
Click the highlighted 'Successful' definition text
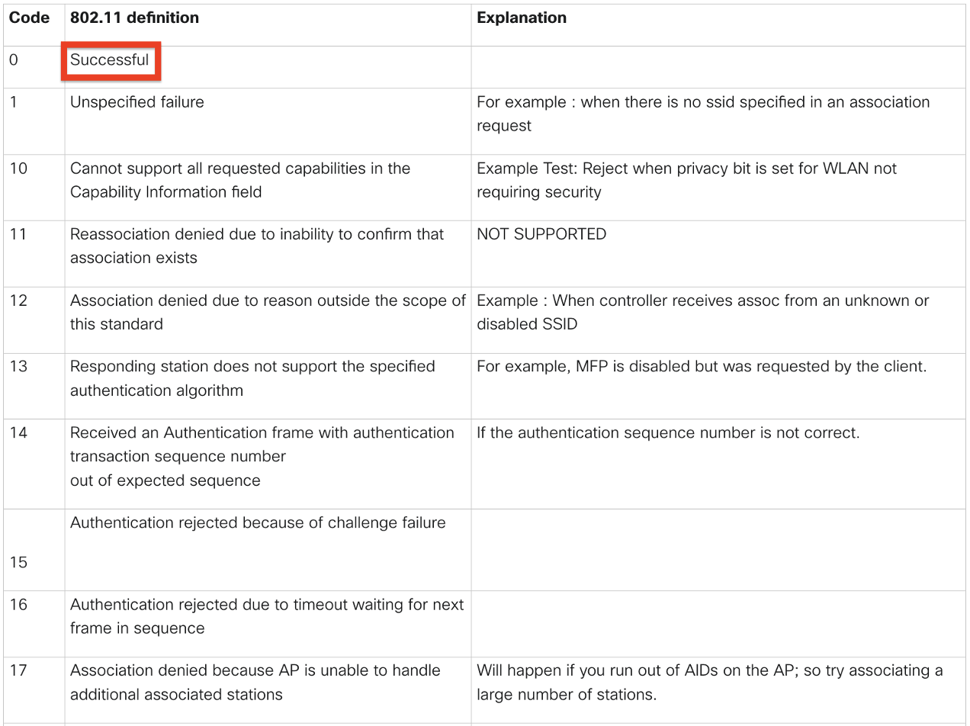pos(110,59)
